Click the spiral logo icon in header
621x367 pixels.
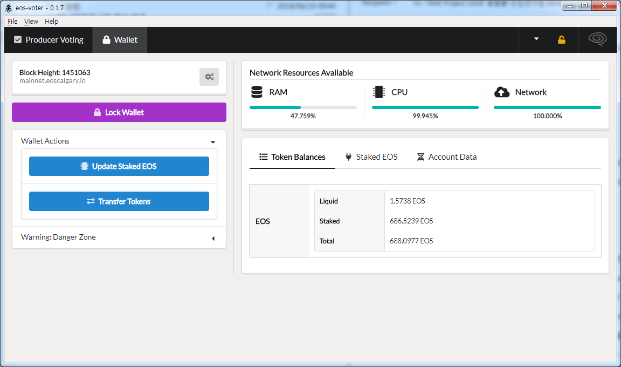click(598, 39)
